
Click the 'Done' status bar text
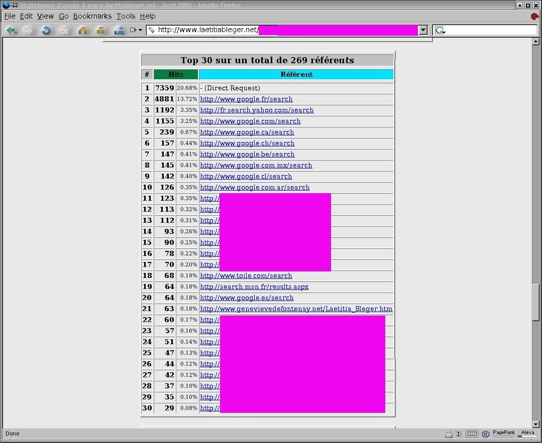tap(13, 433)
